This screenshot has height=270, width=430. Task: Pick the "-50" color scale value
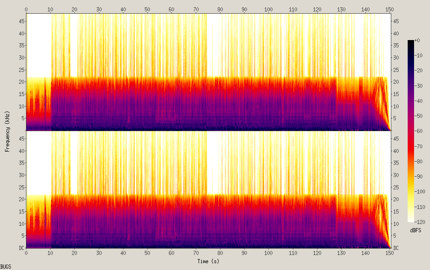(x=419, y=116)
